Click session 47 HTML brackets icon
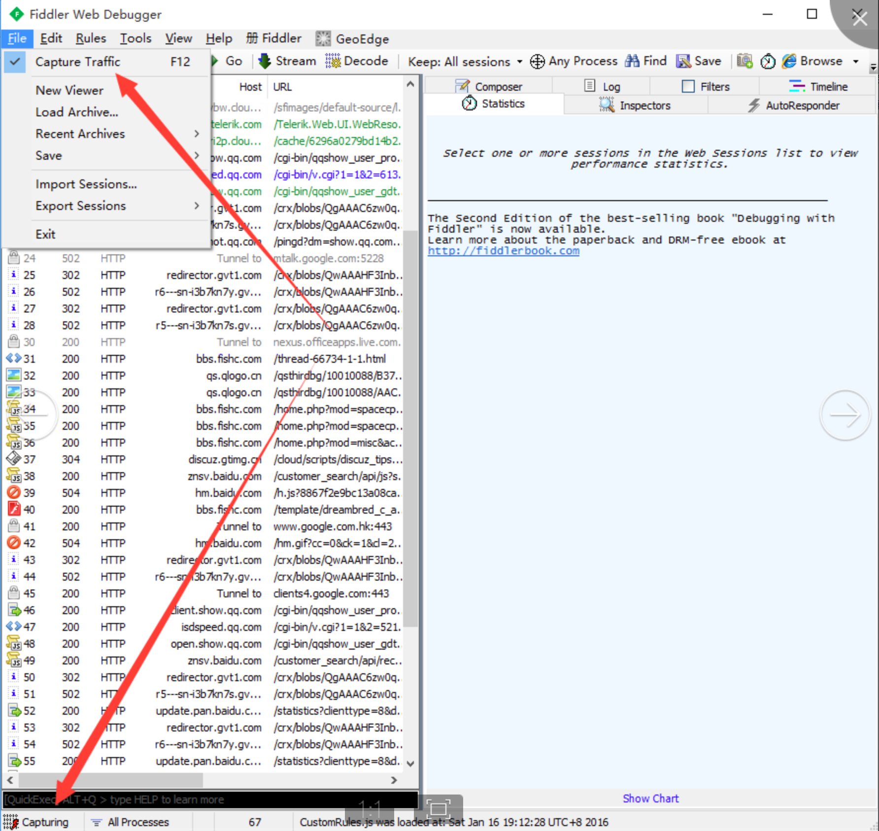 tap(13, 626)
